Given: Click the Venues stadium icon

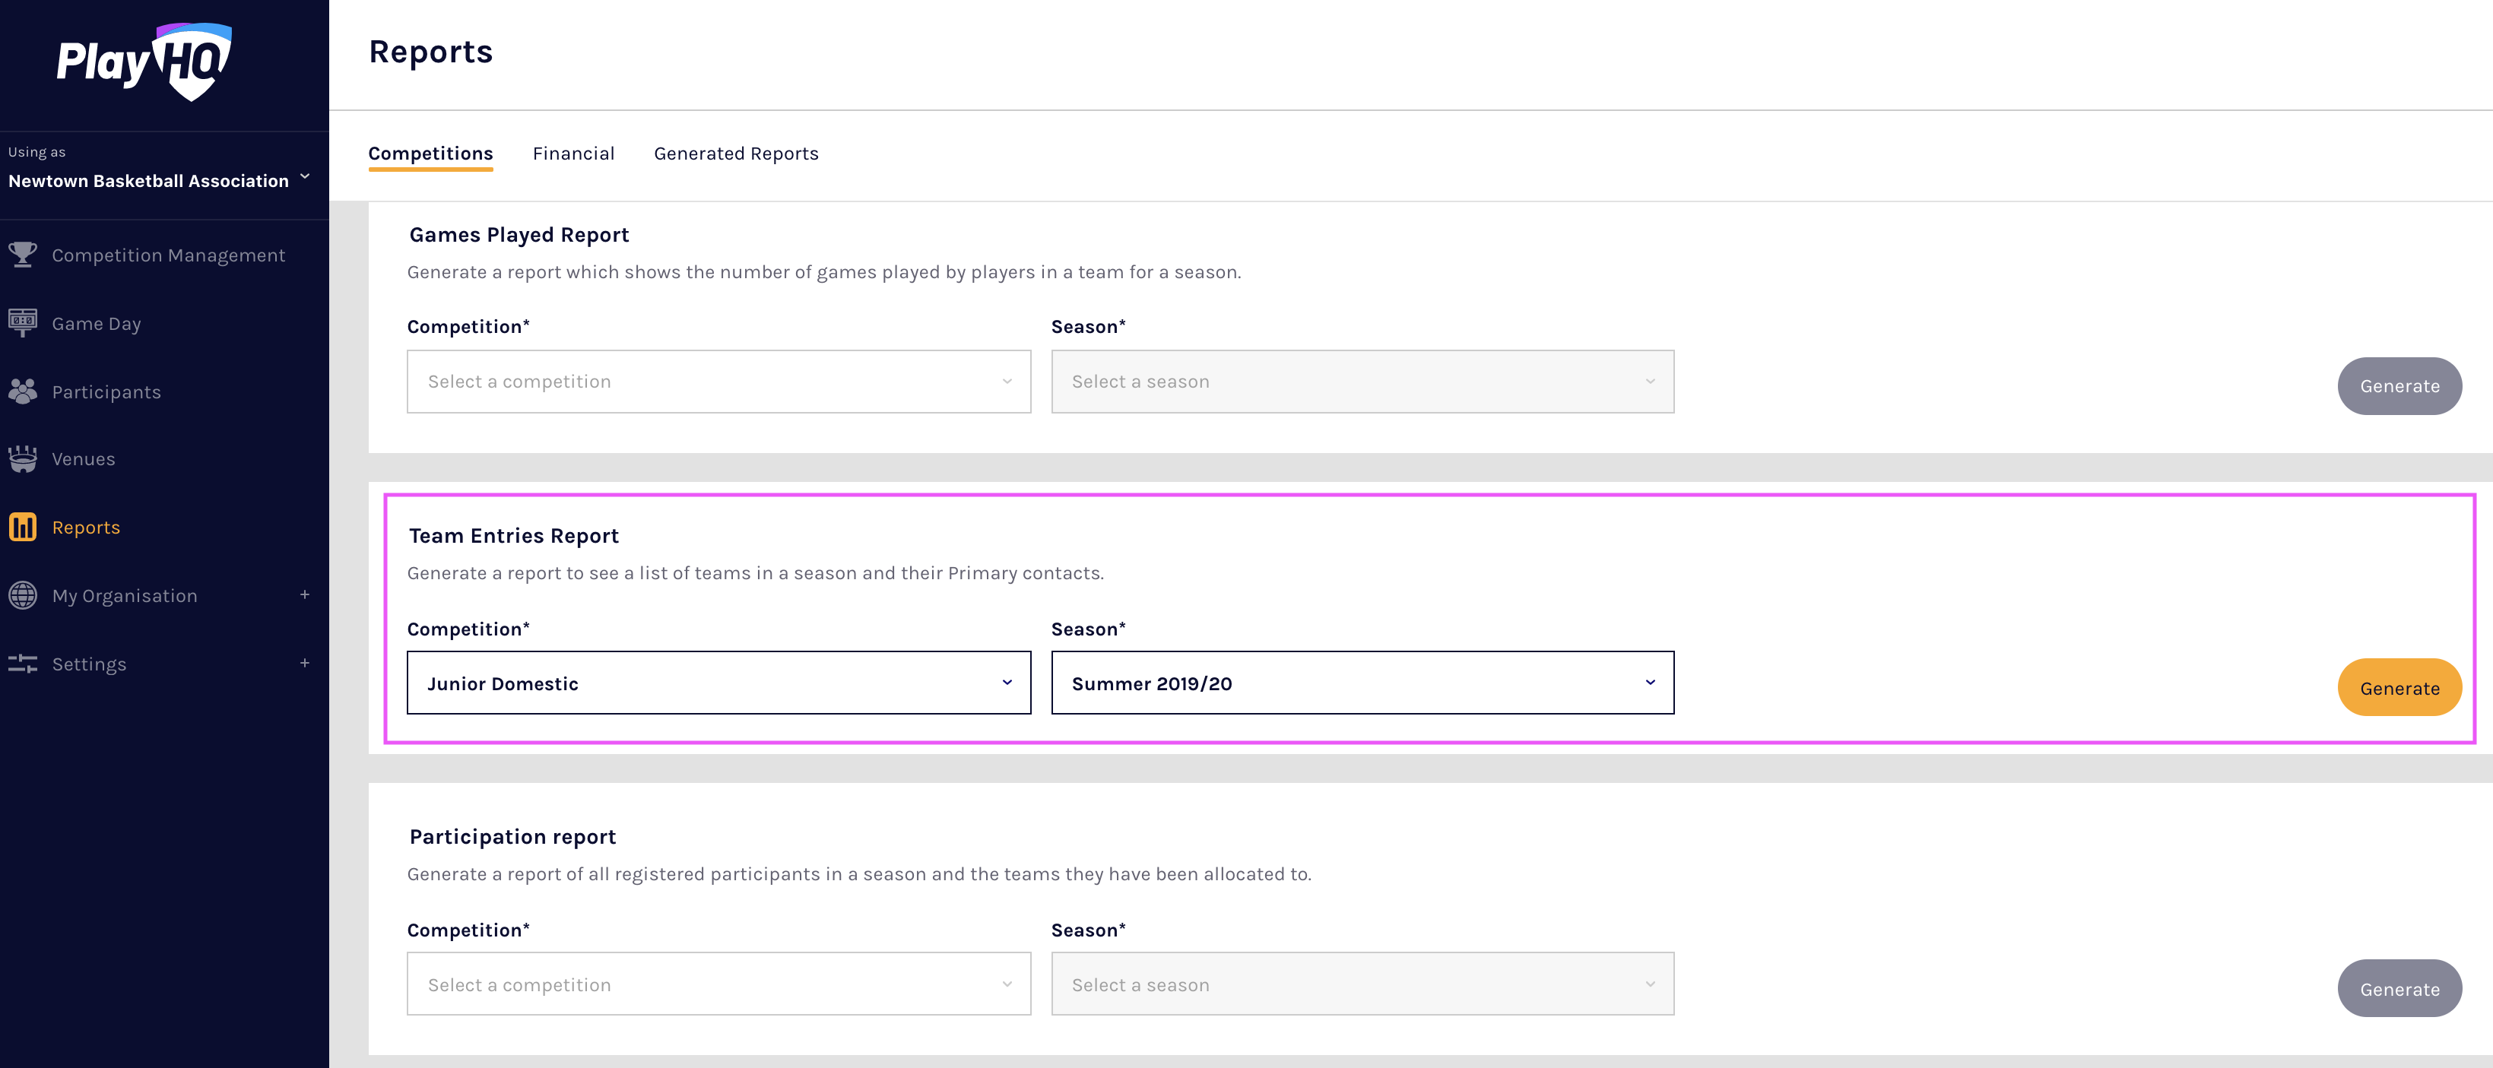Looking at the screenshot, I should [x=22, y=458].
